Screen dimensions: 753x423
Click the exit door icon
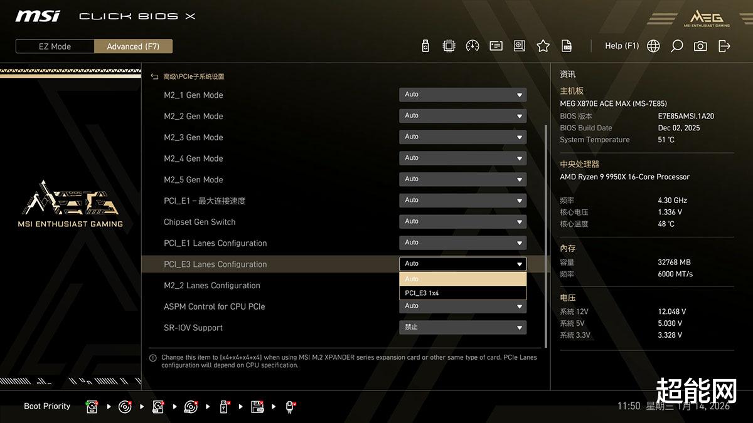tap(724, 46)
